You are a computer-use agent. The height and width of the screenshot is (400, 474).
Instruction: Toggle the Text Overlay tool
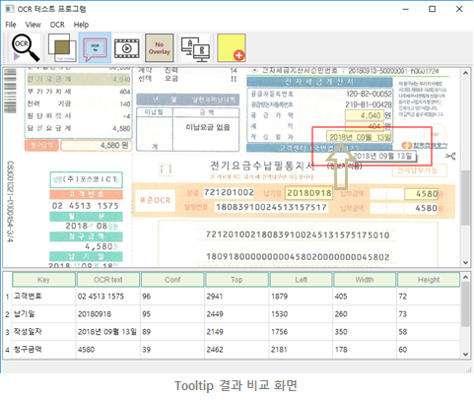point(62,48)
